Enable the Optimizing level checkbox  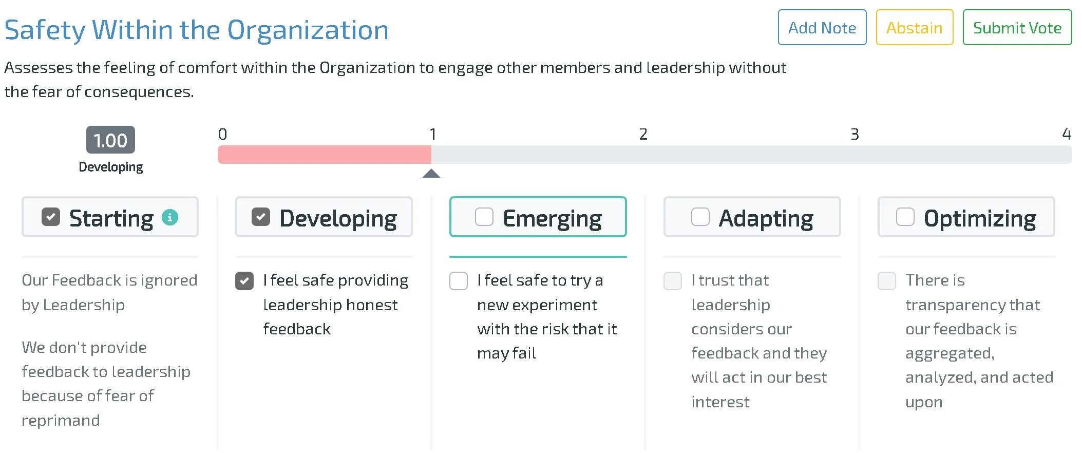point(905,217)
